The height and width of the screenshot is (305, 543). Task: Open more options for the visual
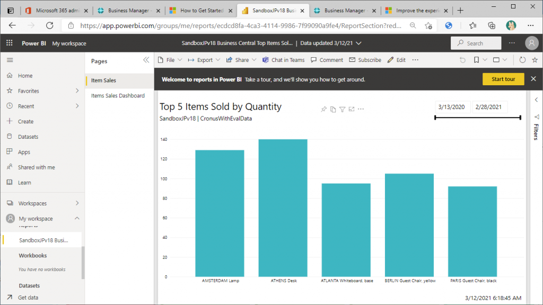361,109
